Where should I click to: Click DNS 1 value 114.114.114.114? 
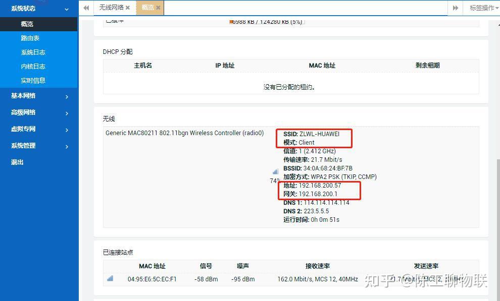pyautogui.click(x=327, y=203)
